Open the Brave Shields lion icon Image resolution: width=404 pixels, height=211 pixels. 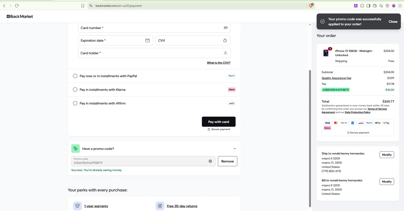[x=311, y=6]
